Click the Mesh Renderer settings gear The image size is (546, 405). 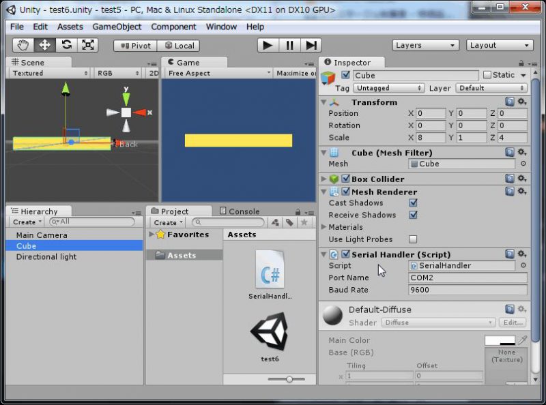521,192
